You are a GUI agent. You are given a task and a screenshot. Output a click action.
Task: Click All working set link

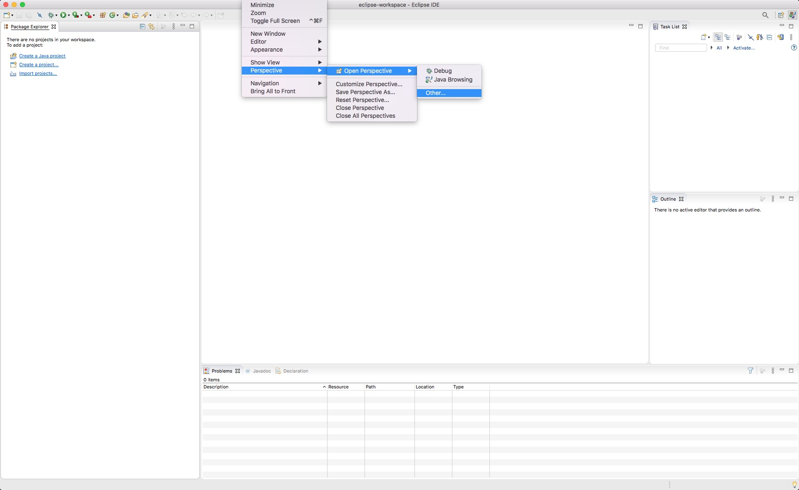click(719, 48)
